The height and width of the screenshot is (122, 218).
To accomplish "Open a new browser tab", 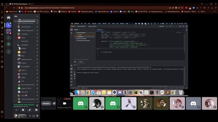I will click(x=33, y=4).
